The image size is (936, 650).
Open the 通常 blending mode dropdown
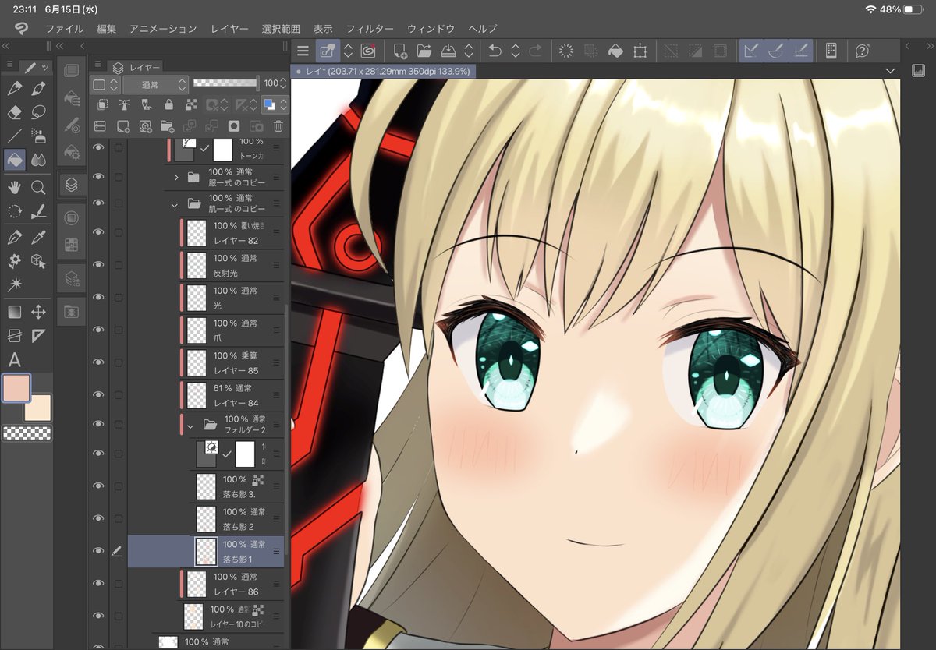coord(154,83)
